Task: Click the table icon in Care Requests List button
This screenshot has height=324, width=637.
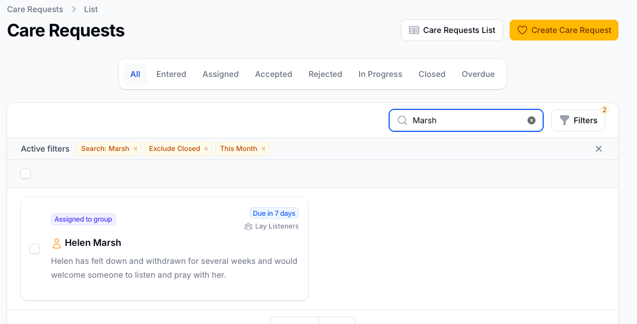Action: pyautogui.click(x=414, y=30)
